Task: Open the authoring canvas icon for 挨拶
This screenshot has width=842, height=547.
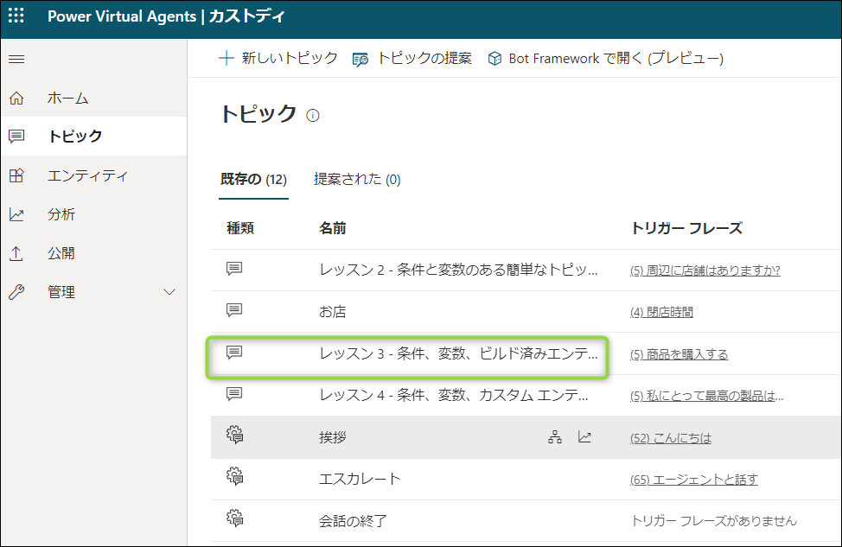Action: [x=555, y=437]
